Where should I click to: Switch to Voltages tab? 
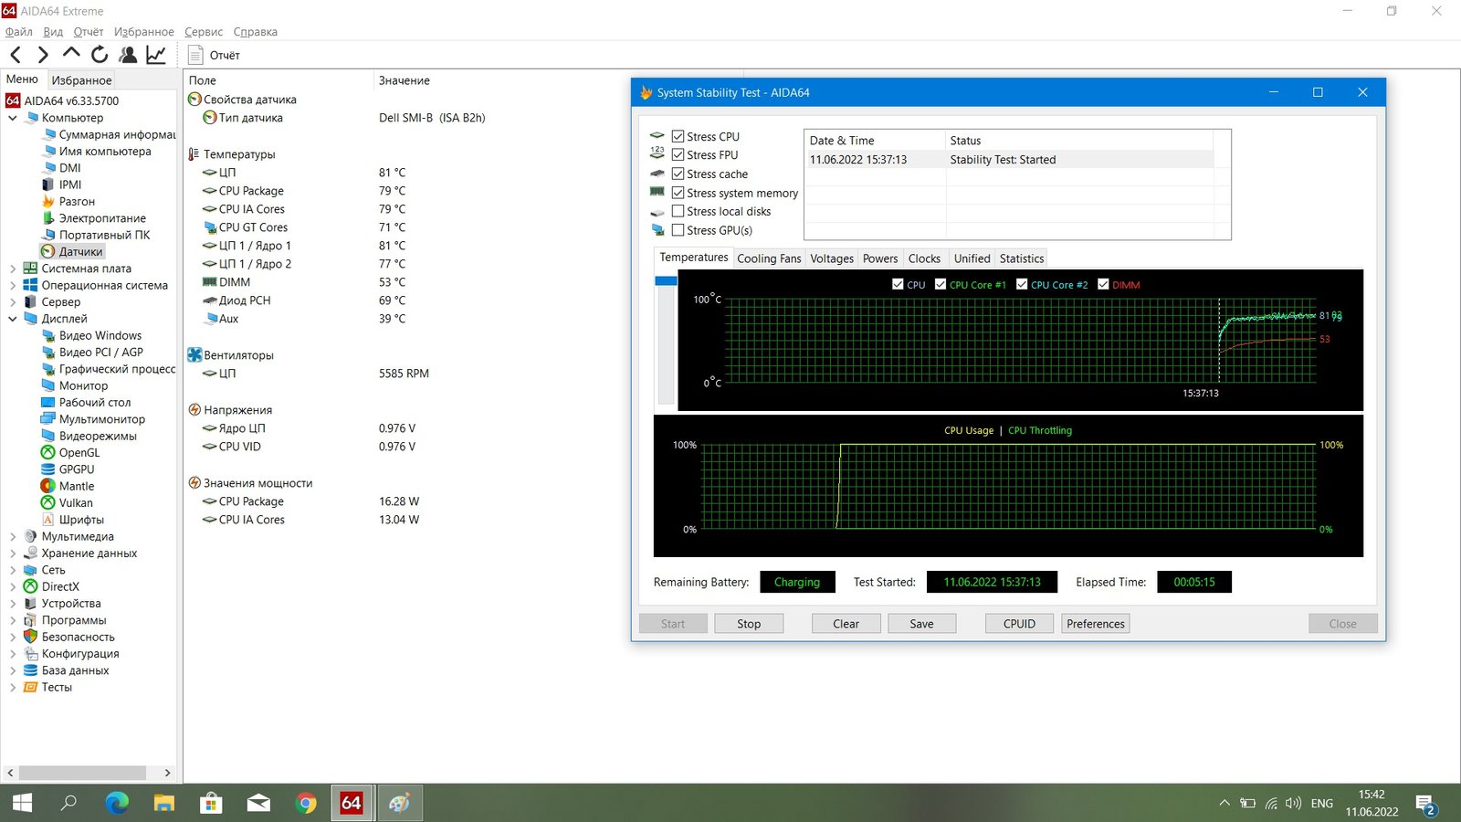coord(832,258)
